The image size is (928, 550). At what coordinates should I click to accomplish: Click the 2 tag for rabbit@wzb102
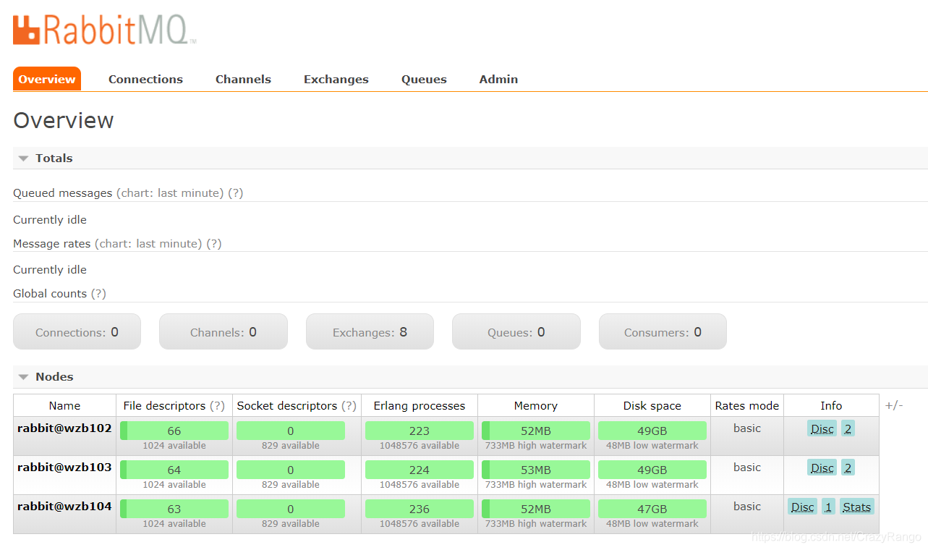pos(848,428)
